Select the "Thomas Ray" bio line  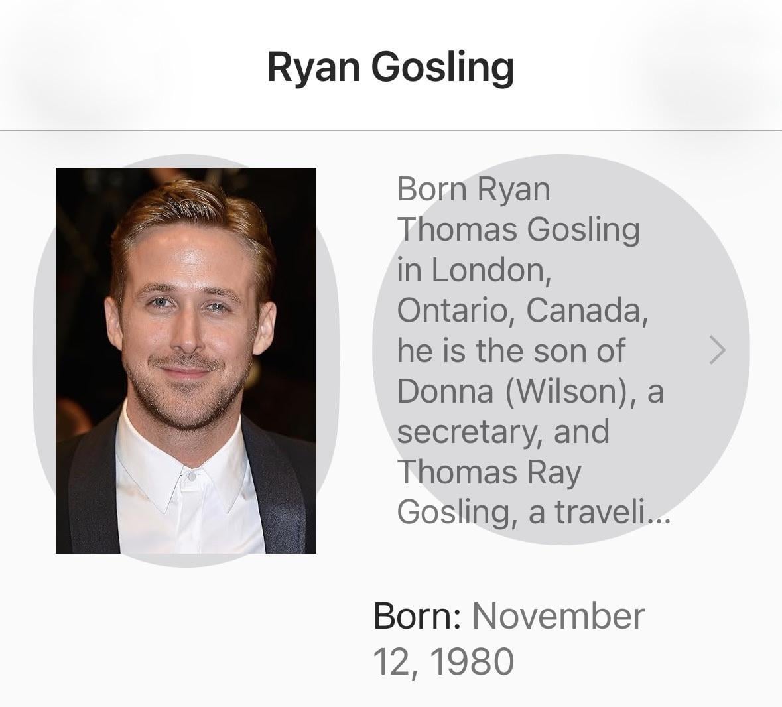click(x=489, y=472)
